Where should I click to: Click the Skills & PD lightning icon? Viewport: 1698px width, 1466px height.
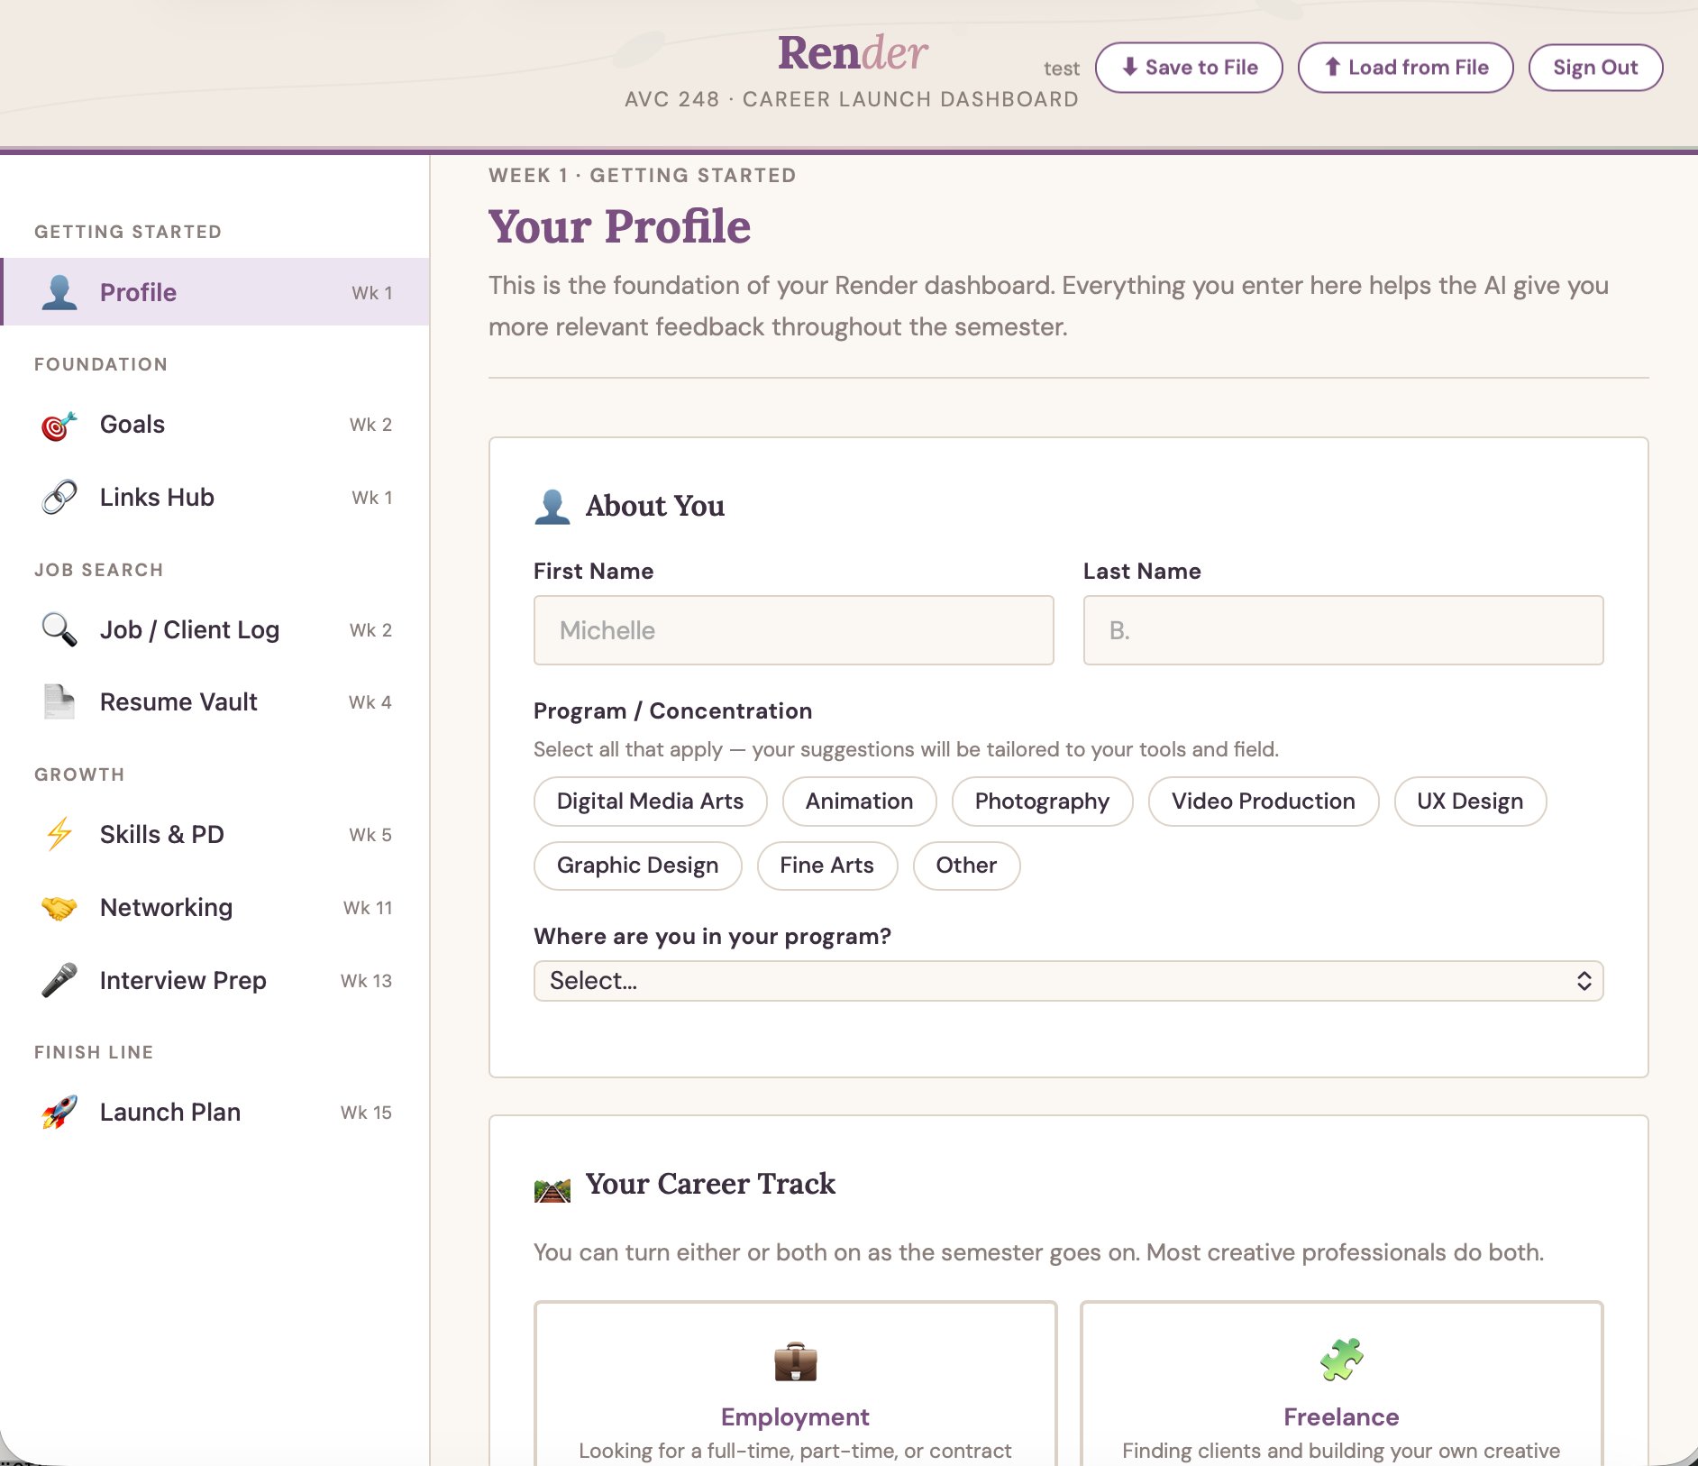[59, 834]
